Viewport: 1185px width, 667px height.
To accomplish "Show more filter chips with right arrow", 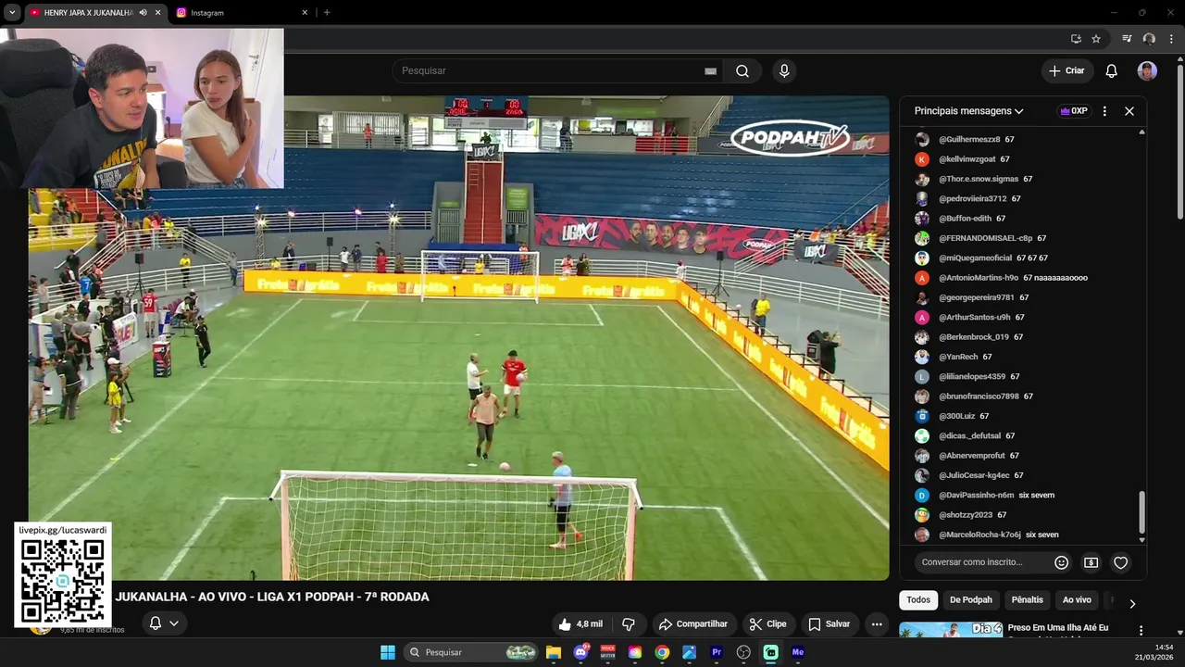I will [x=1132, y=603].
